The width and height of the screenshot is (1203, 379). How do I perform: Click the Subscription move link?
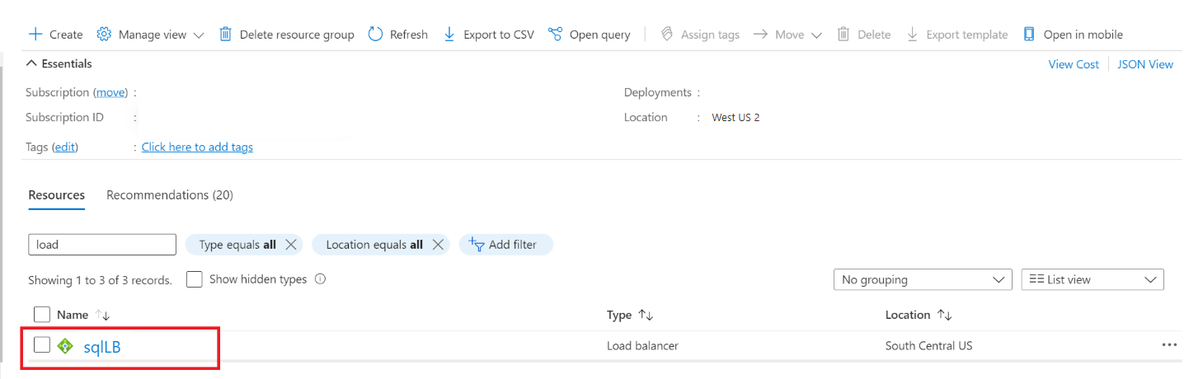[x=111, y=92]
